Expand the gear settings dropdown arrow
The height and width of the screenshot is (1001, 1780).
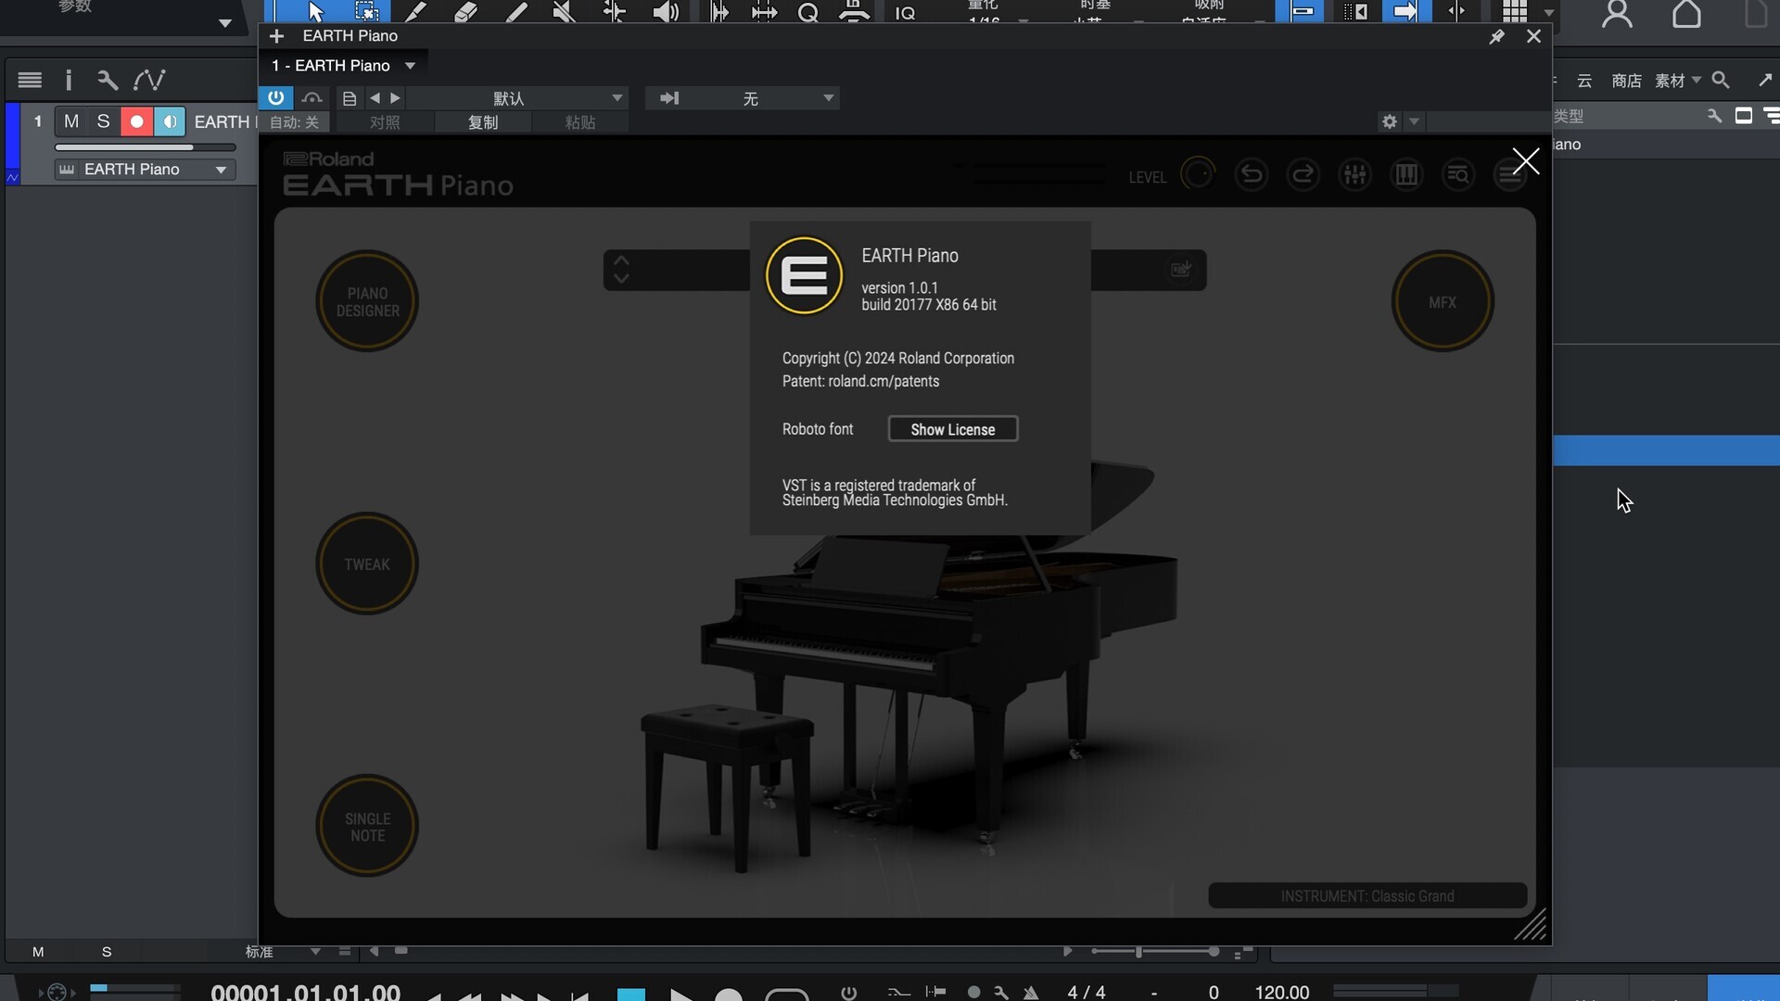pyautogui.click(x=1414, y=121)
